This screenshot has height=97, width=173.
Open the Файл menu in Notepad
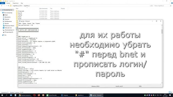(x=20, y=23)
